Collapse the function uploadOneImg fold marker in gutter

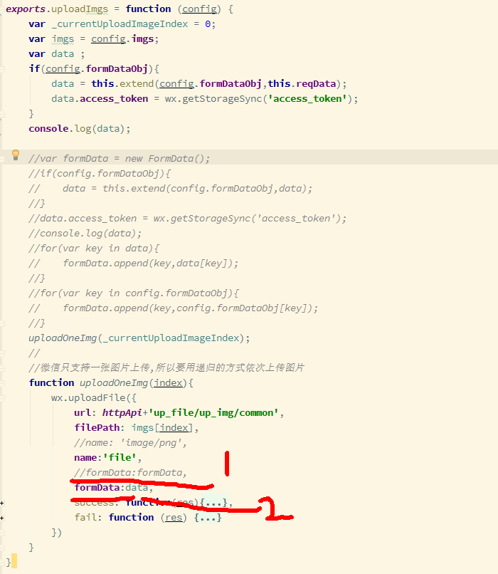pos(2,383)
